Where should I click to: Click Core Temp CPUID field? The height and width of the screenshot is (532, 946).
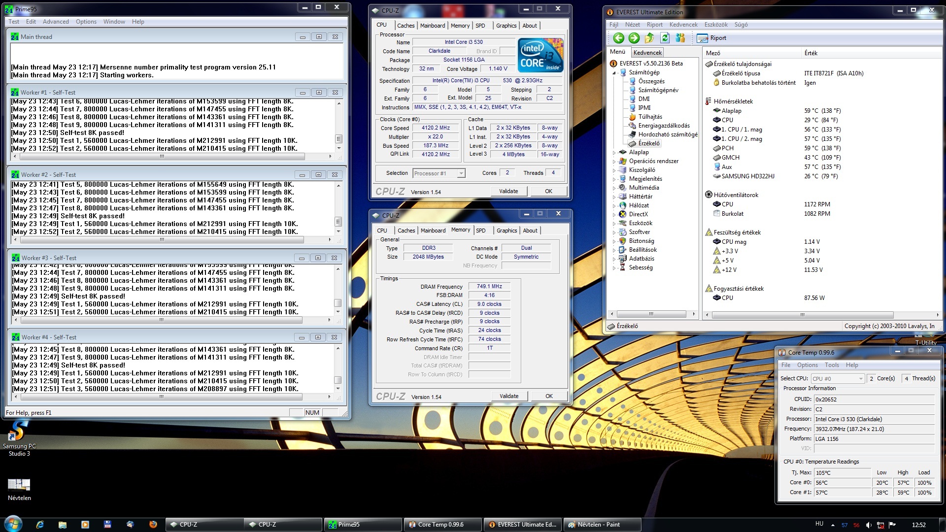click(874, 399)
